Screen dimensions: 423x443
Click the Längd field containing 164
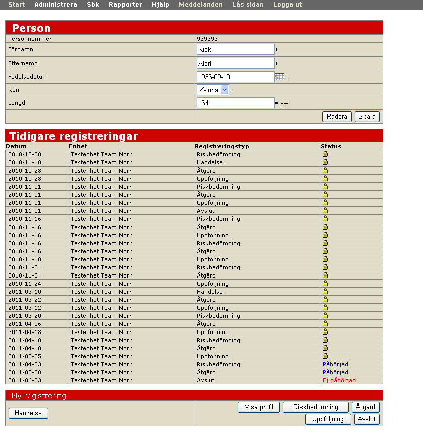tap(235, 103)
